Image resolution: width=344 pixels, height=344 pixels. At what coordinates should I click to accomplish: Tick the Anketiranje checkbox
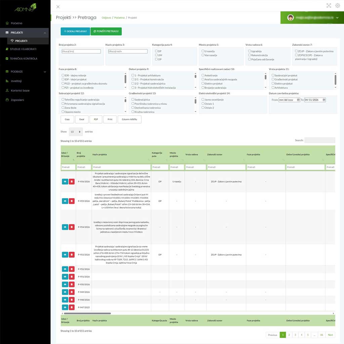click(x=203, y=76)
